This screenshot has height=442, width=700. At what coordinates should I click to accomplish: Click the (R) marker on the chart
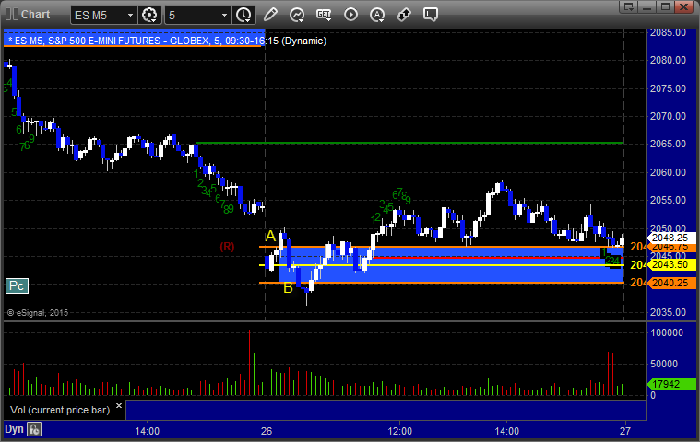tap(227, 247)
